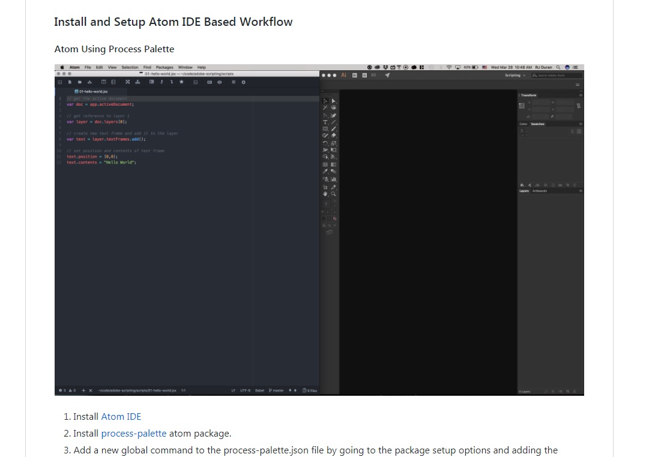Click the eye icon in Atom toolbar
This screenshot has height=457, width=667.
point(220,82)
